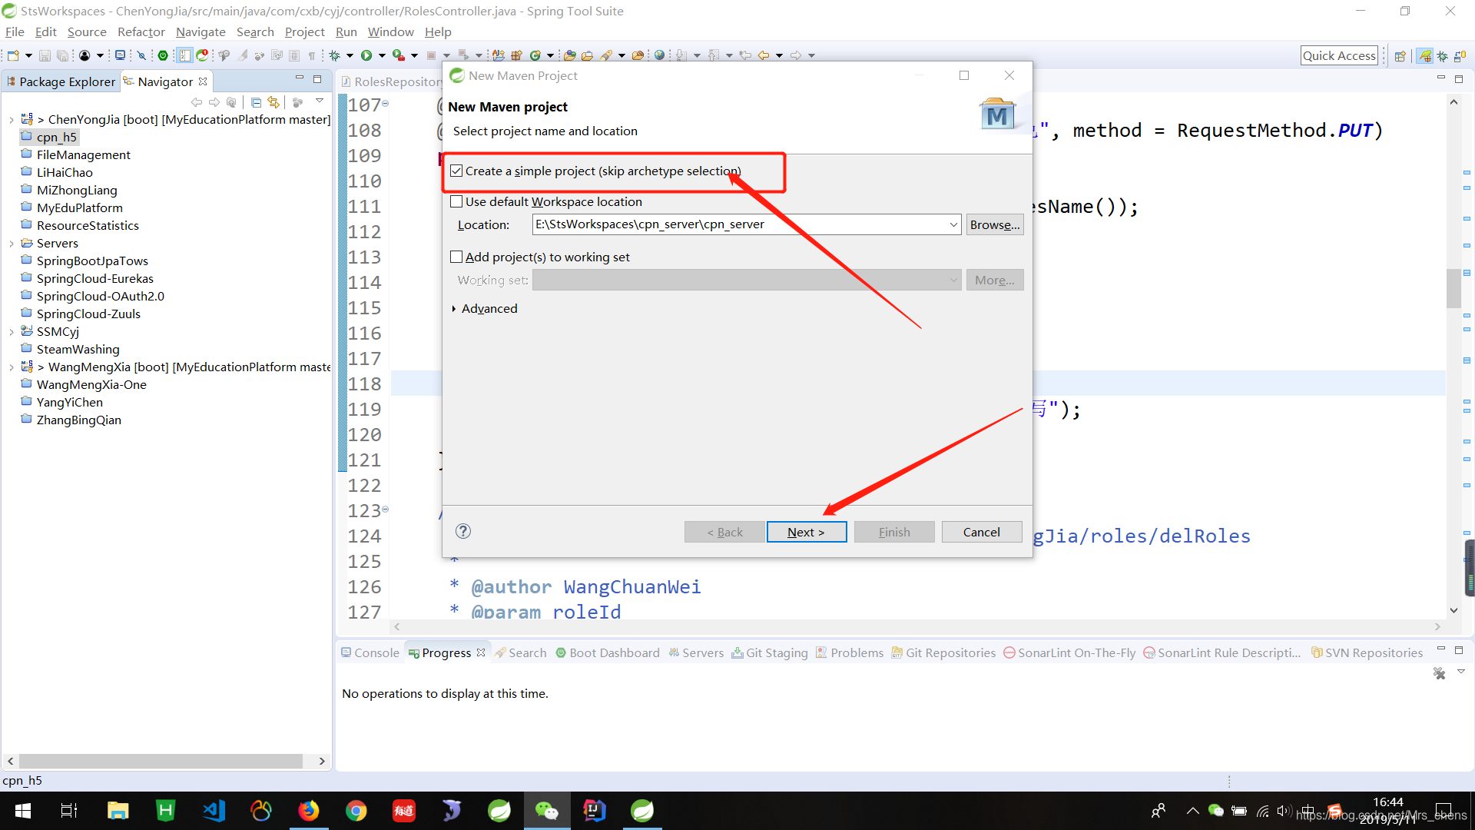Switch to the Console tab
The width and height of the screenshot is (1475, 830).
[370, 652]
